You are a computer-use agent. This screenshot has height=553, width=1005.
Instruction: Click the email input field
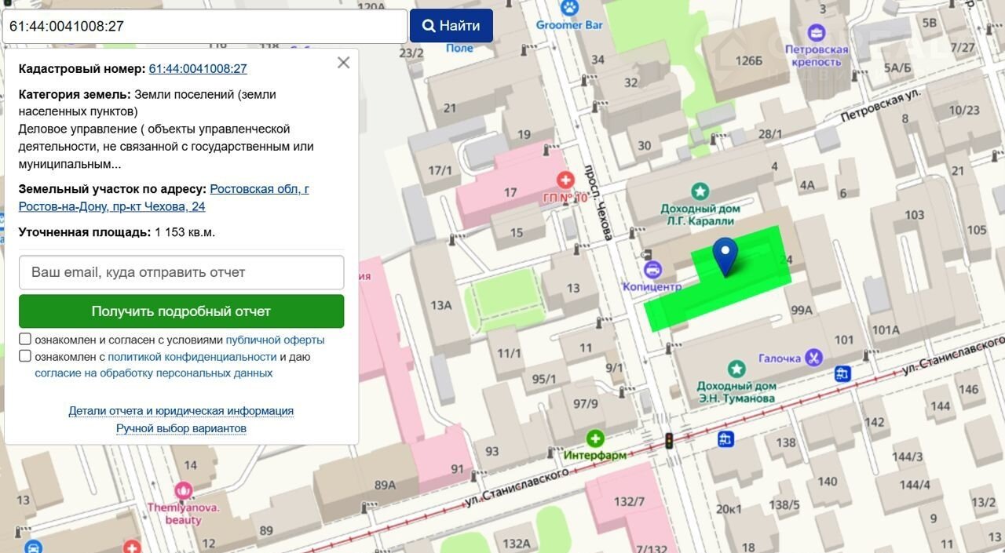click(181, 272)
